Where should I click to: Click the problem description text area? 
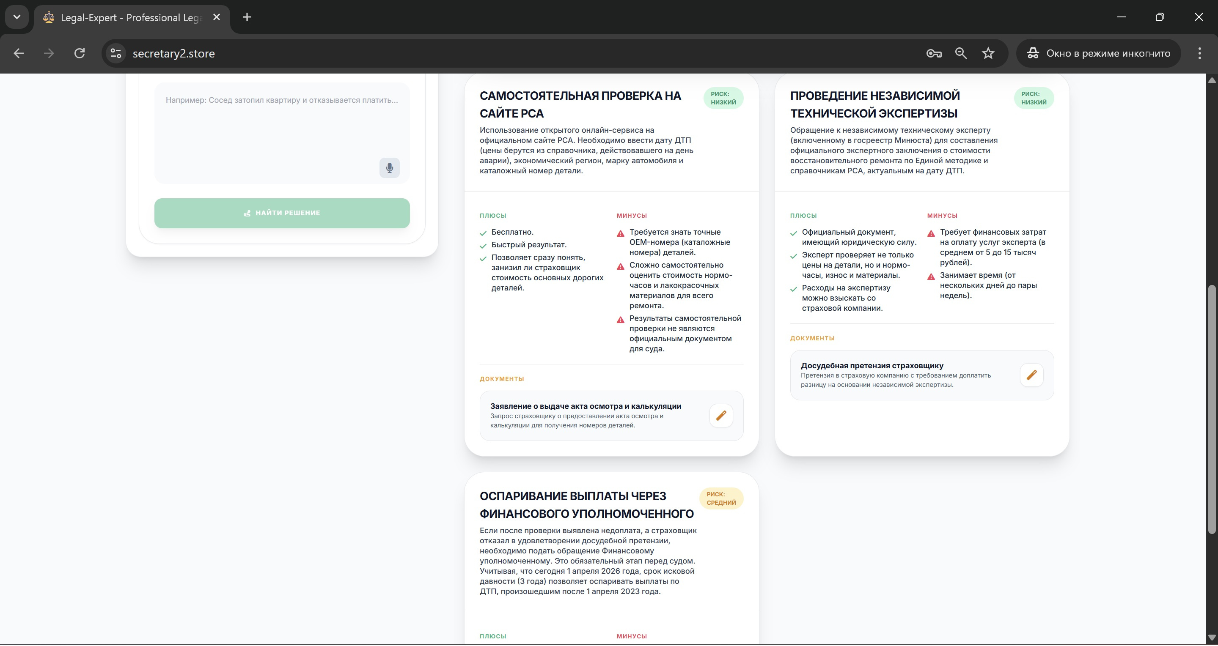269,128
